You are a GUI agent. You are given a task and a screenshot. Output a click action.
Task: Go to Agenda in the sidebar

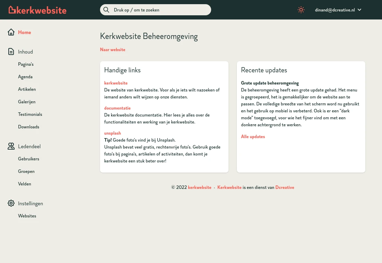tap(25, 77)
